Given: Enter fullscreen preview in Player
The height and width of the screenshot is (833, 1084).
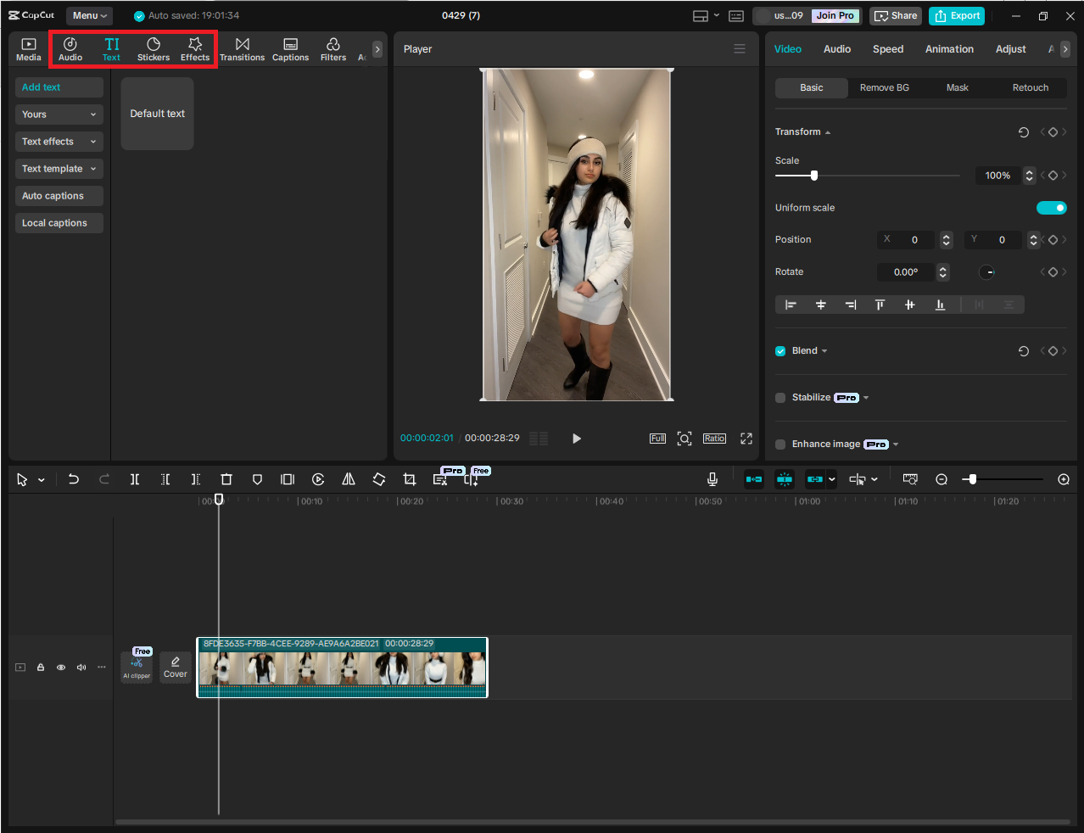Looking at the screenshot, I should [746, 439].
